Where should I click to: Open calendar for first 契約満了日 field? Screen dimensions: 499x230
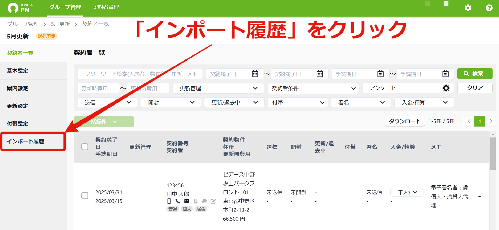click(255, 74)
